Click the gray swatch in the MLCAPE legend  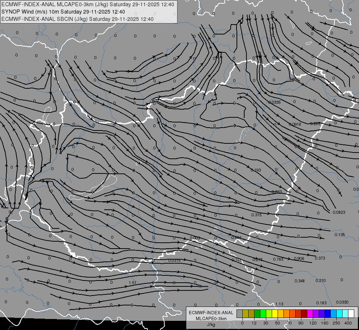click(x=240, y=313)
